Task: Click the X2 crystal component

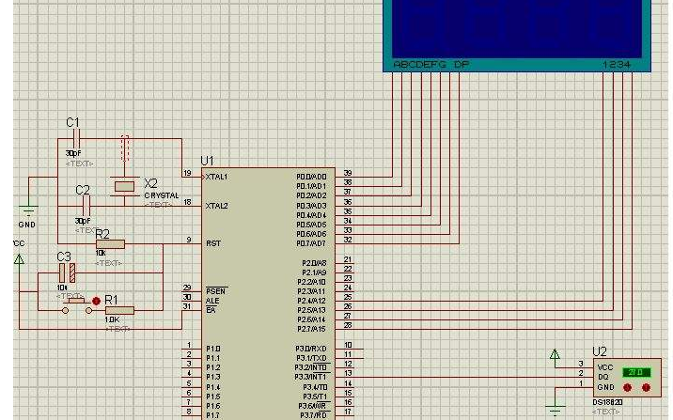Action: point(124,186)
